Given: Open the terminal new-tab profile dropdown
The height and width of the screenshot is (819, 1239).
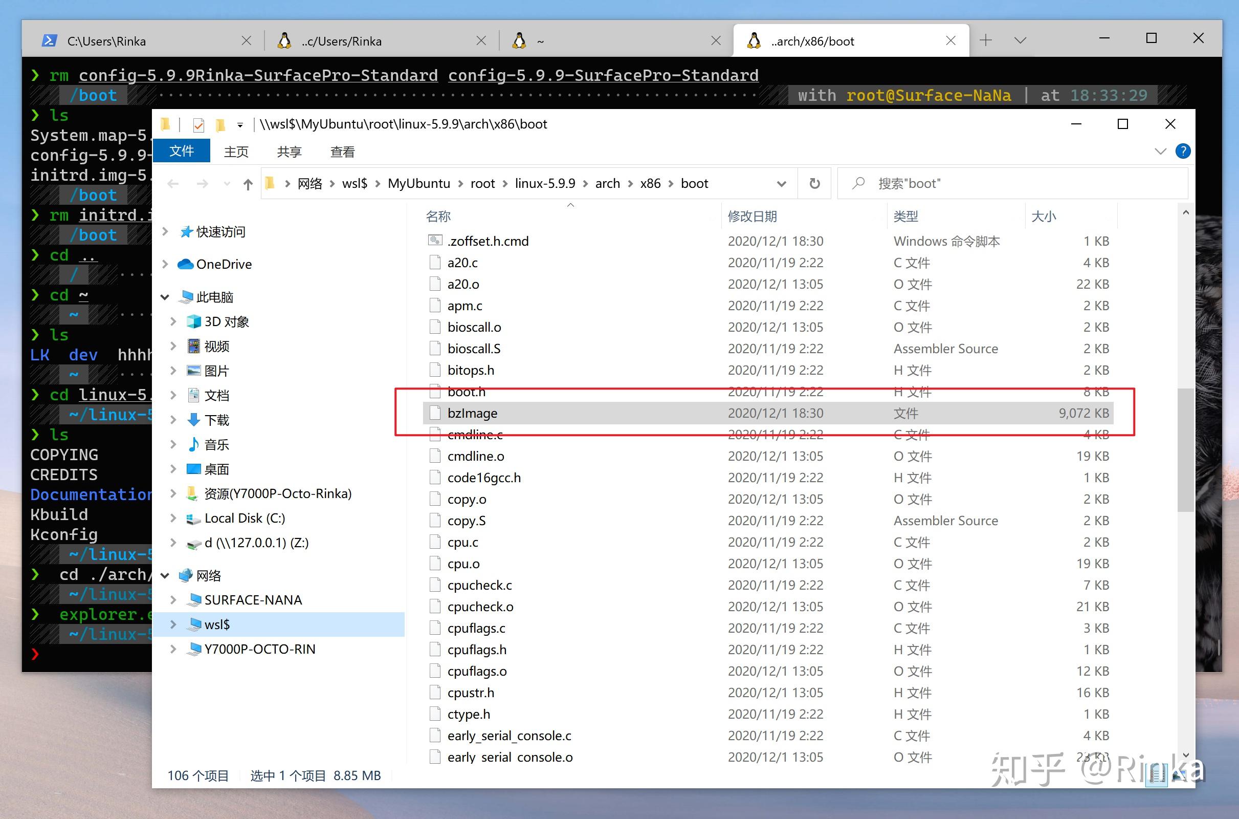Looking at the screenshot, I should click(x=1020, y=40).
